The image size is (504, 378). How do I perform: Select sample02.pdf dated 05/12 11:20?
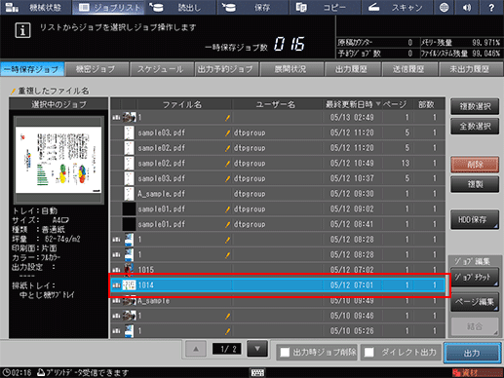pos(278,148)
